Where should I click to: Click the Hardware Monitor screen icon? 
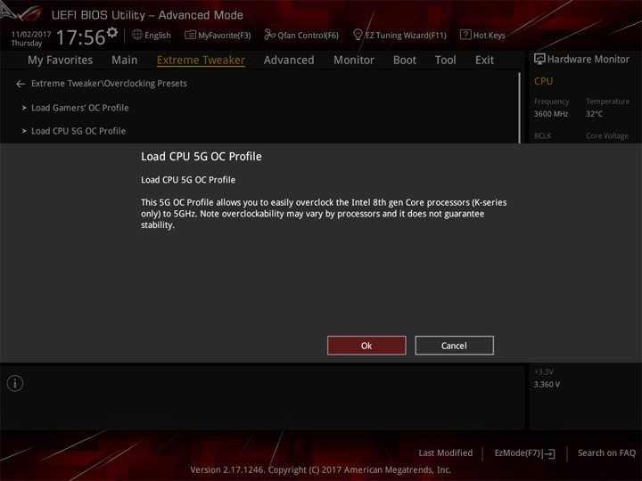[x=539, y=60]
